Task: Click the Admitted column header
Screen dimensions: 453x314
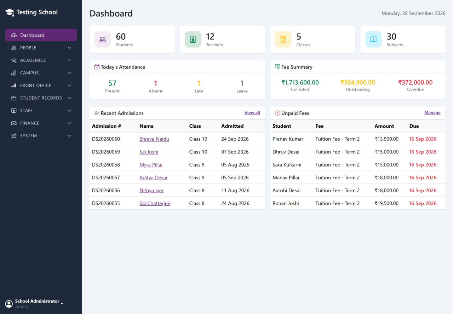Action: pos(233,126)
